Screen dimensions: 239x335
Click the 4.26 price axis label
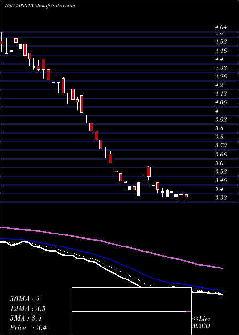click(221, 77)
